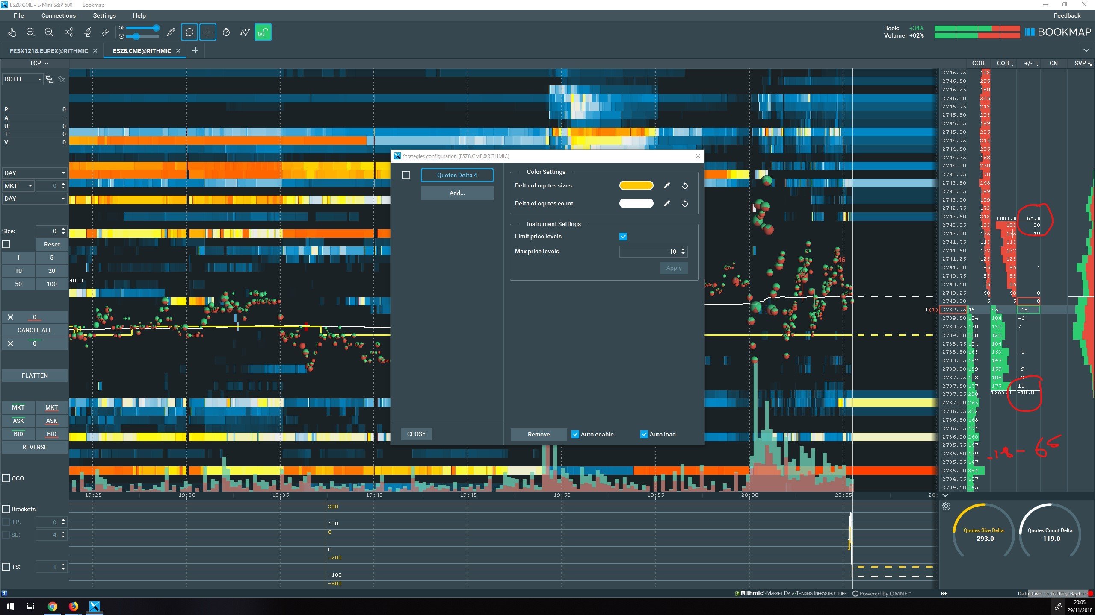Open the MKT order type dropdown
1095x615 pixels.
tap(18, 186)
